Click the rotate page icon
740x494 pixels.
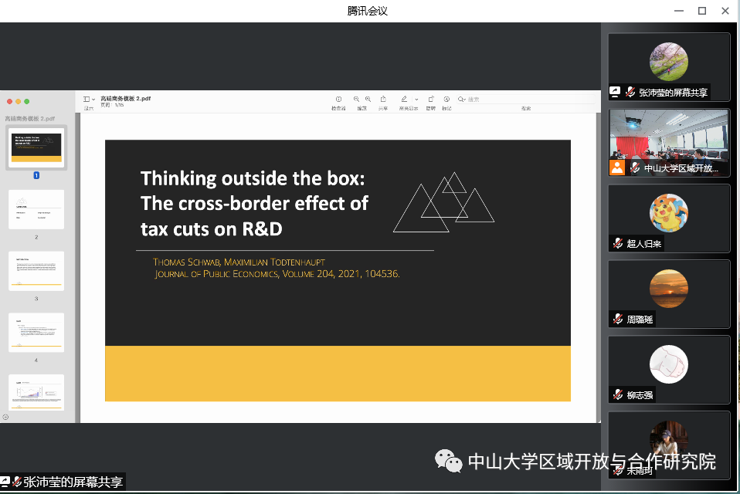coord(431,100)
